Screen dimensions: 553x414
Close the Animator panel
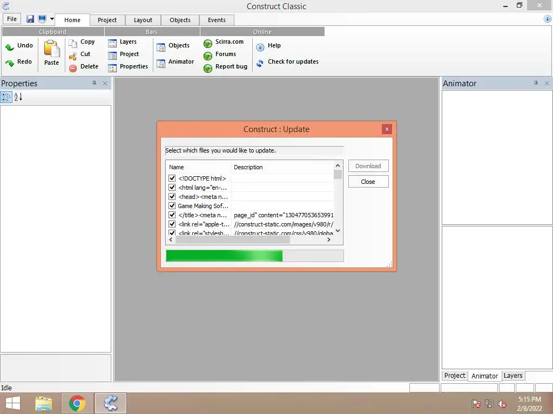pos(547,83)
